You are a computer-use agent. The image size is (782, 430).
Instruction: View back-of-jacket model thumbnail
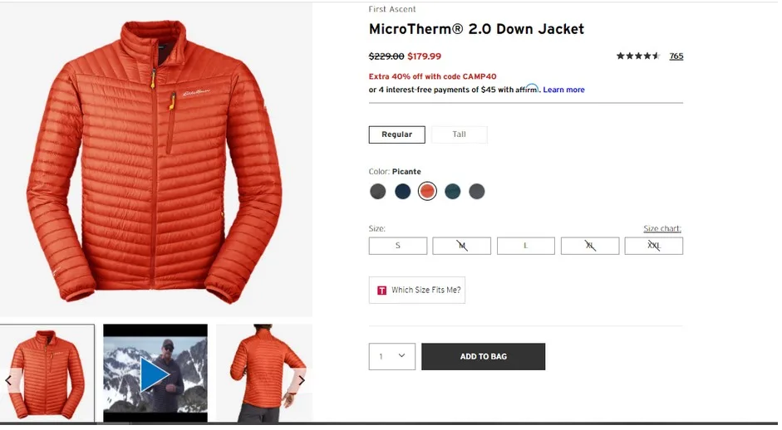pos(264,374)
